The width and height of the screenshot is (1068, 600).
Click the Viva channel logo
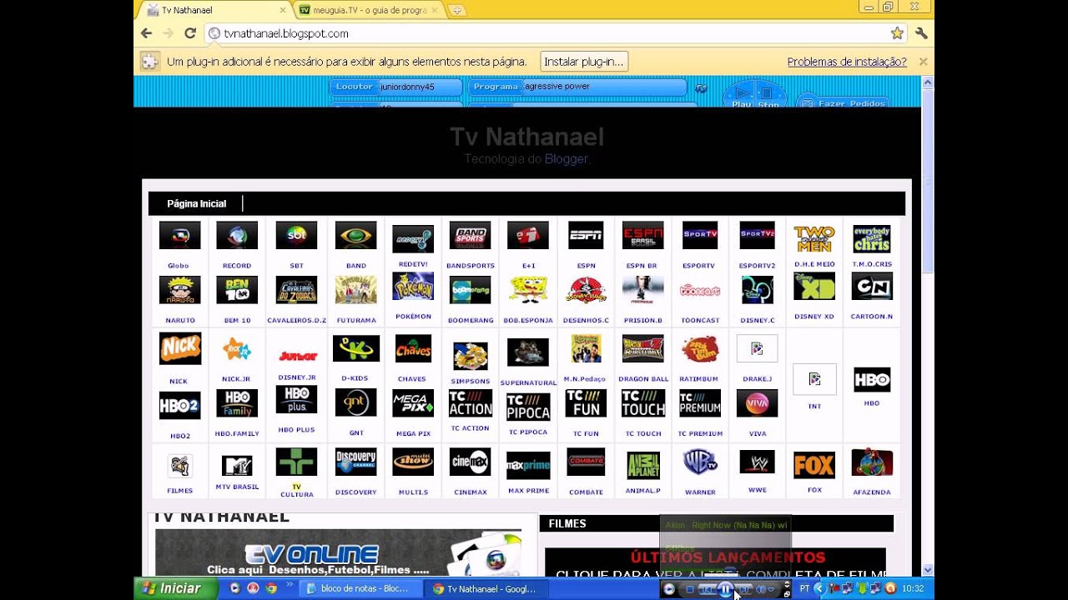point(758,403)
